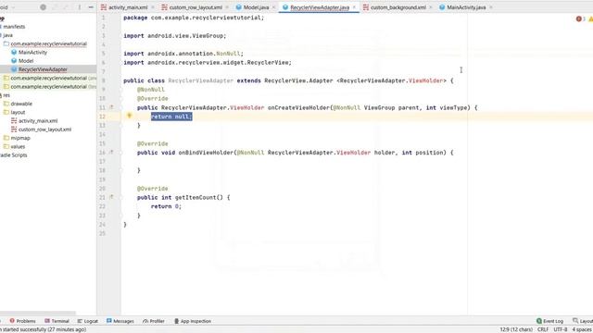Click the UTF-8 encoding status entry

[560, 329]
